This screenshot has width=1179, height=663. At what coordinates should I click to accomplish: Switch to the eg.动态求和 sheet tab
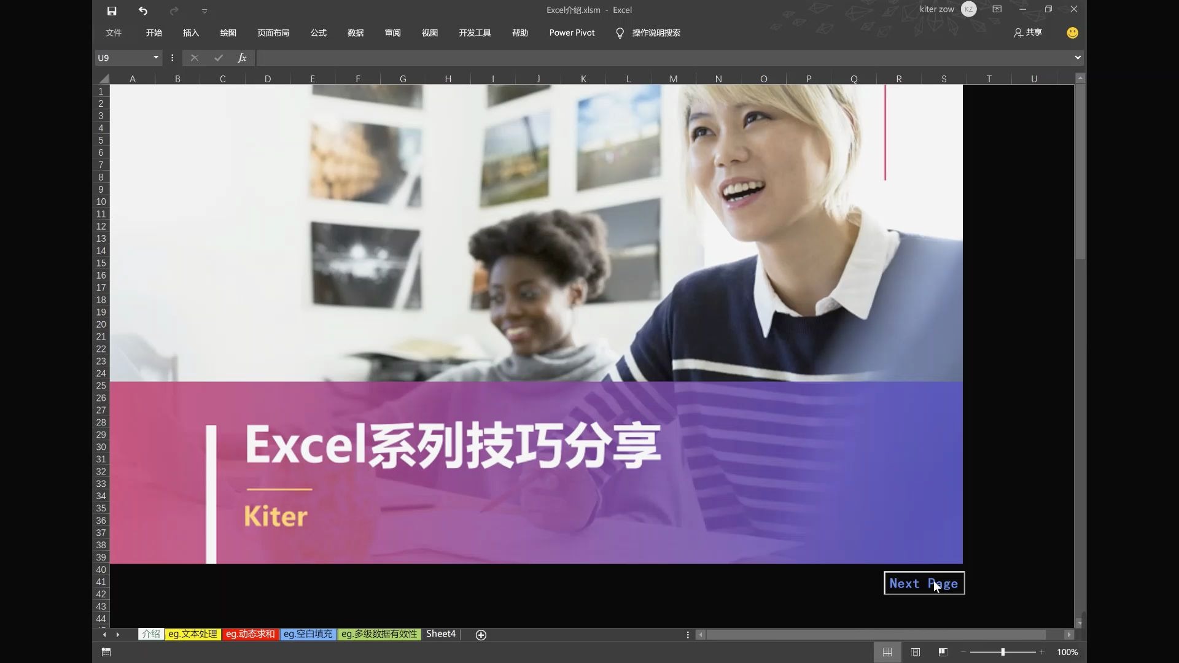(x=250, y=634)
